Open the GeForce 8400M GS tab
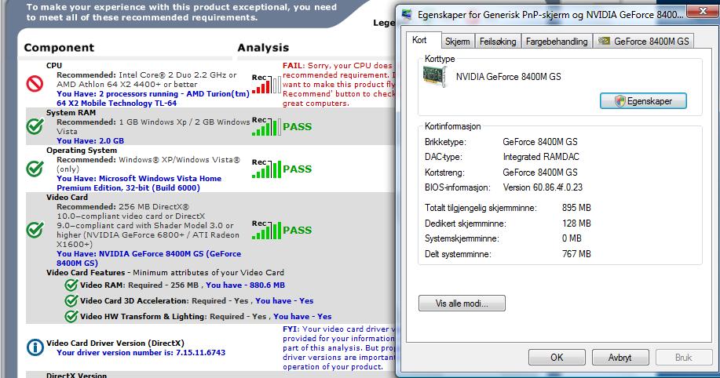The width and height of the screenshot is (720, 378). pos(643,42)
